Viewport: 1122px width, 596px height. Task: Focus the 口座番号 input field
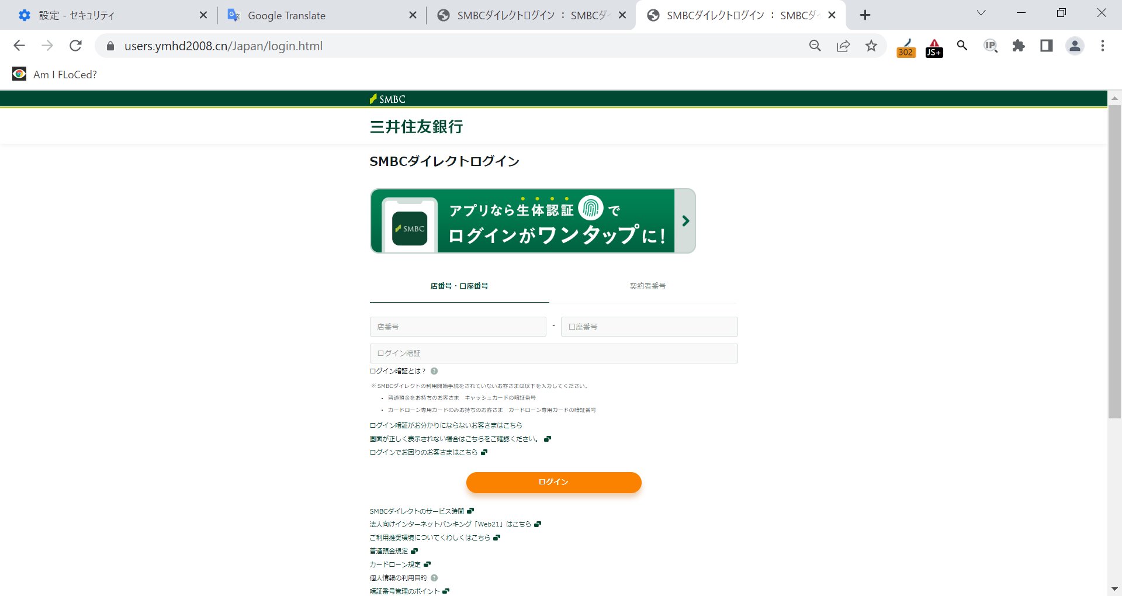(x=649, y=327)
